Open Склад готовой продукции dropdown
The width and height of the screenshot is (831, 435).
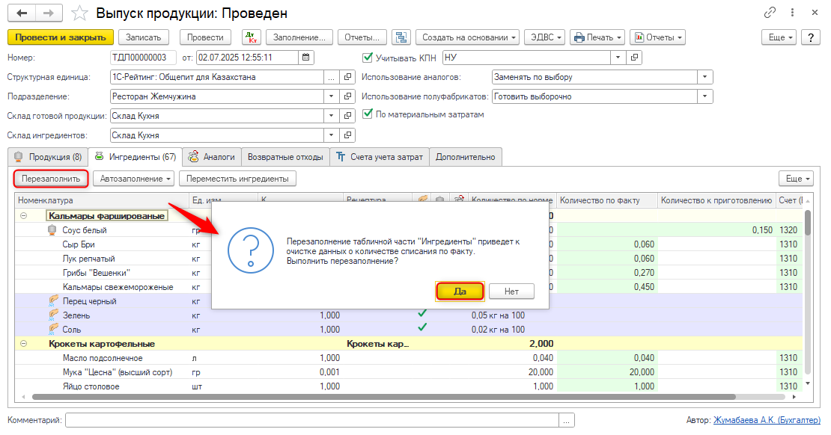331,116
